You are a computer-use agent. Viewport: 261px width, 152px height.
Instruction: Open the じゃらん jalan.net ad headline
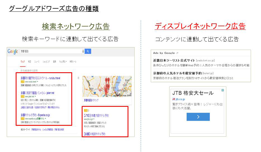tap(37, 93)
